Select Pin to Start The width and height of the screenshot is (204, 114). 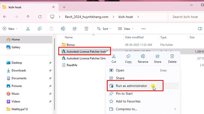point(143,93)
